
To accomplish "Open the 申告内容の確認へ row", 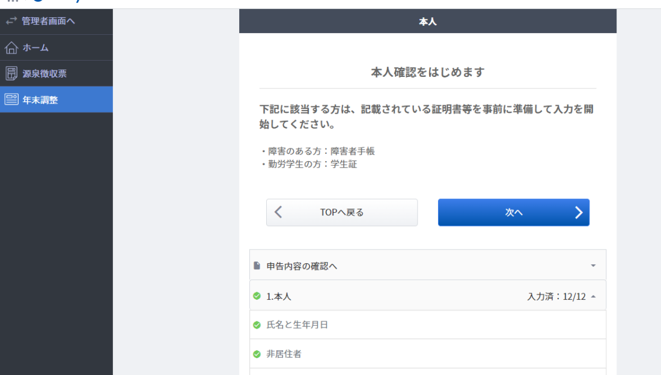I will tap(428, 265).
